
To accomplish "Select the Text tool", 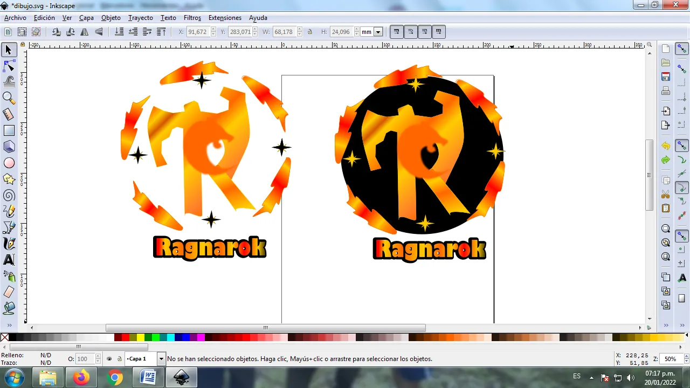I will point(9,260).
